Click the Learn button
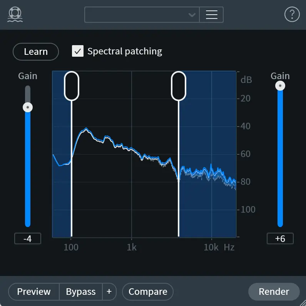Image resolution: width=306 pixels, height=306 pixels. (36, 52)
